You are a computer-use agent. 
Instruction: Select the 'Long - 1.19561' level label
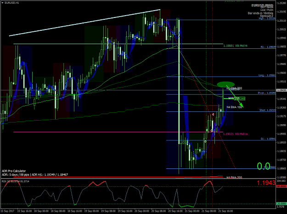point(267,75)
